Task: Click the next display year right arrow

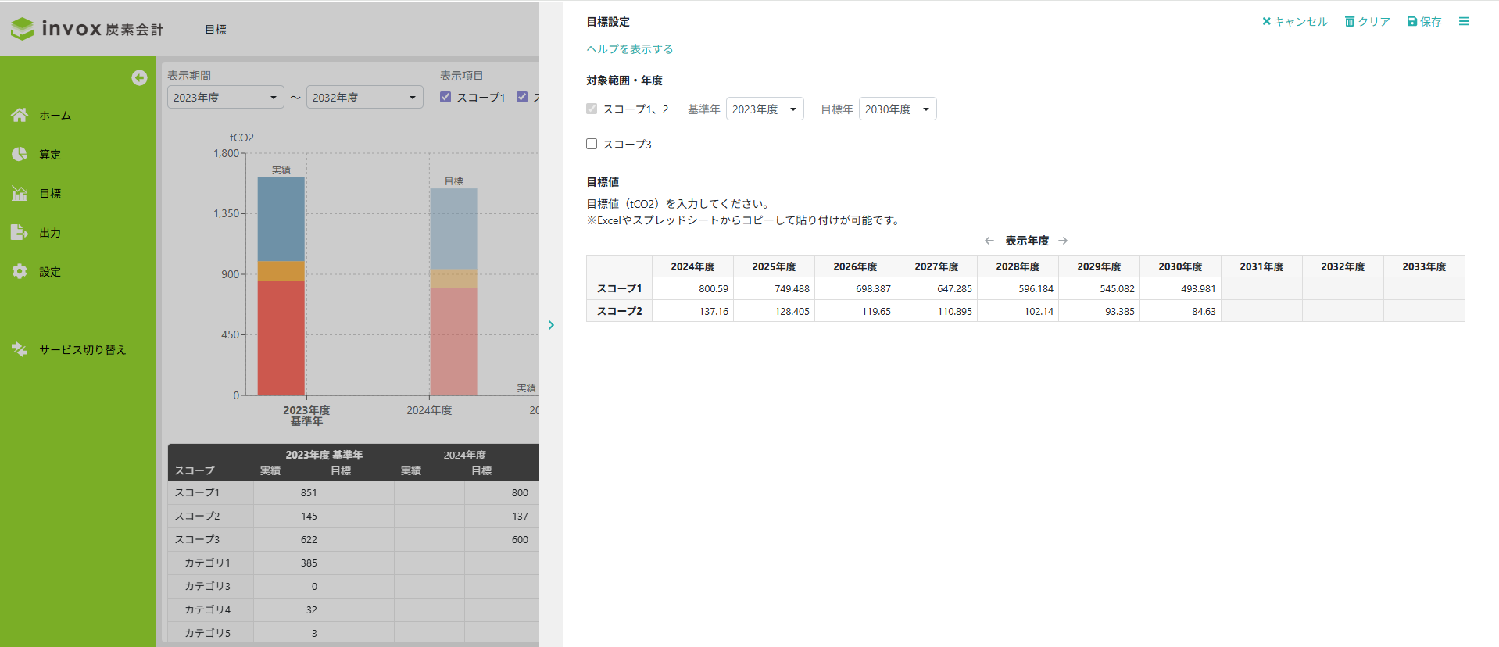Action: tap(1063, 241)
